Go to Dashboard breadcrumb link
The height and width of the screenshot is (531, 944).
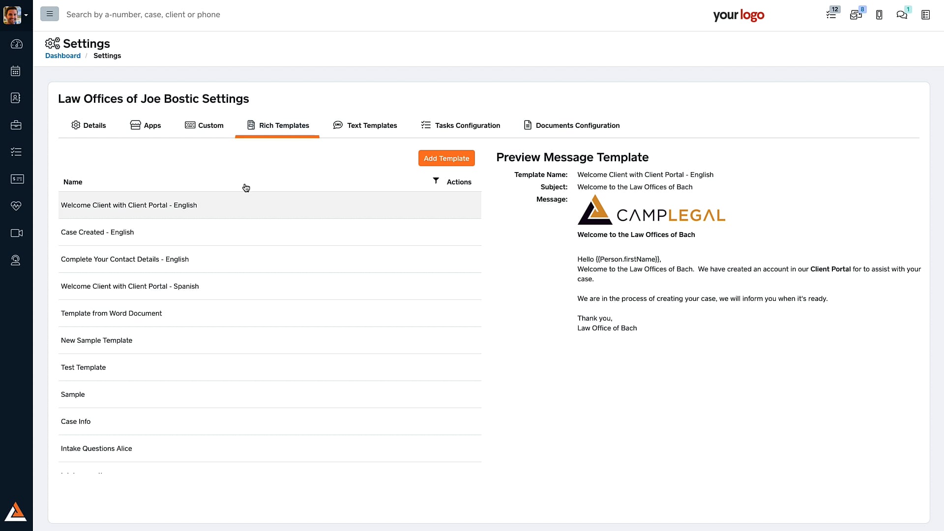pyautogui.click(x=63, y=56)
